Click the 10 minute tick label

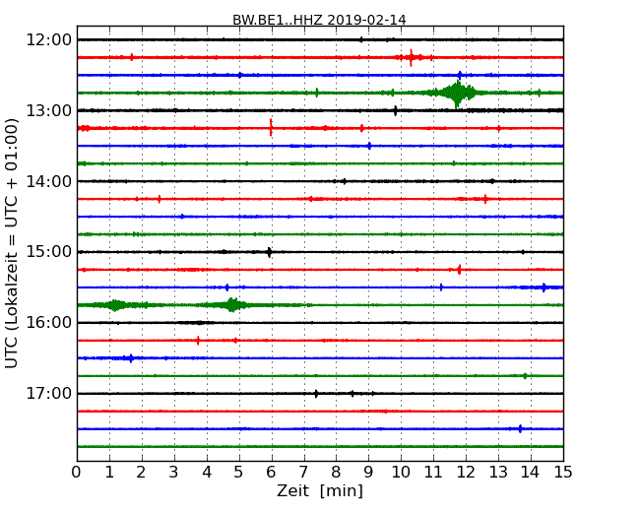point(401,472)
